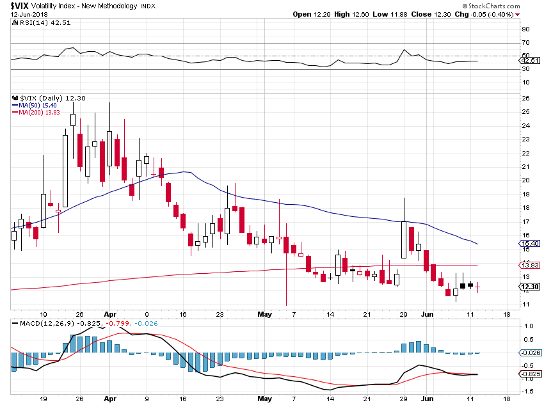Click the 18 date label under price chart
The width and height of the screenshot is (544, 405).
click(x=507, y=315)
